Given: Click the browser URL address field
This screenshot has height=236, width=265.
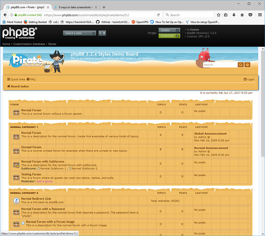Looking at the screenshot, I should tap(99, 15).
